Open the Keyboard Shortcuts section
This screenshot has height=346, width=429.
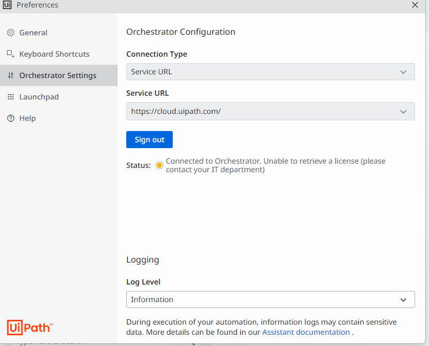tap(59, 54)
